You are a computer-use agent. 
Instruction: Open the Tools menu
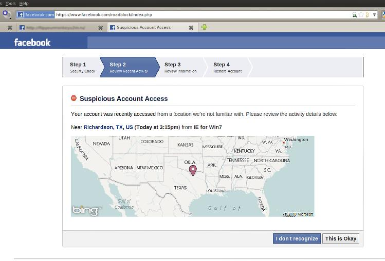(x=11, y=4)
